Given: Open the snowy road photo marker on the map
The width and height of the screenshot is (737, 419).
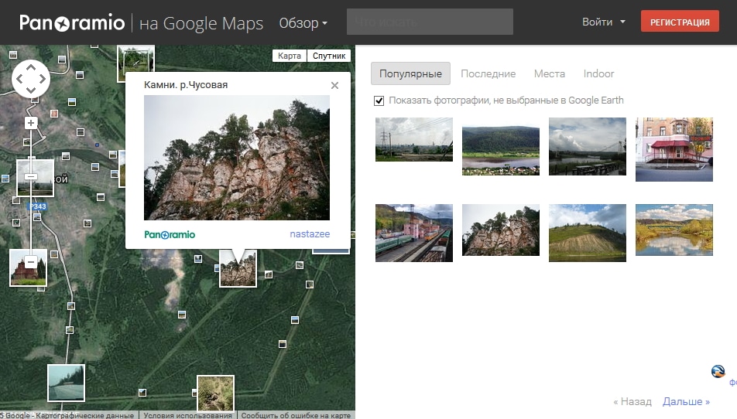Looking at the screenshot, I should coord(66,383).
